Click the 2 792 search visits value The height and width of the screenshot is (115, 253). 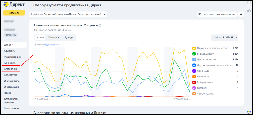click(235, 48)
